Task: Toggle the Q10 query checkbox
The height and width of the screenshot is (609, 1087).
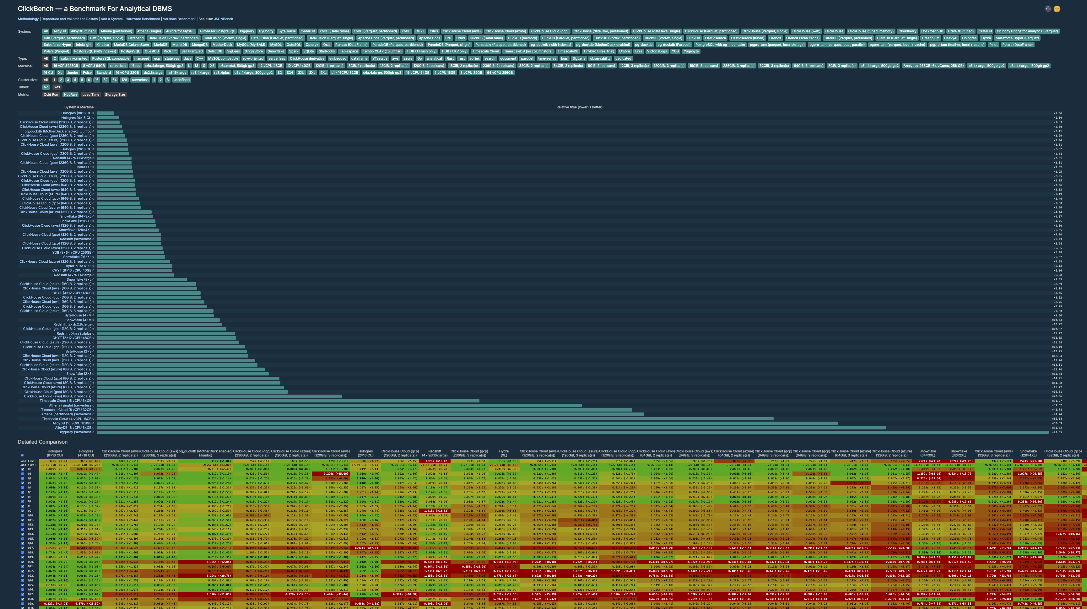Action: [x=23, y=515]
